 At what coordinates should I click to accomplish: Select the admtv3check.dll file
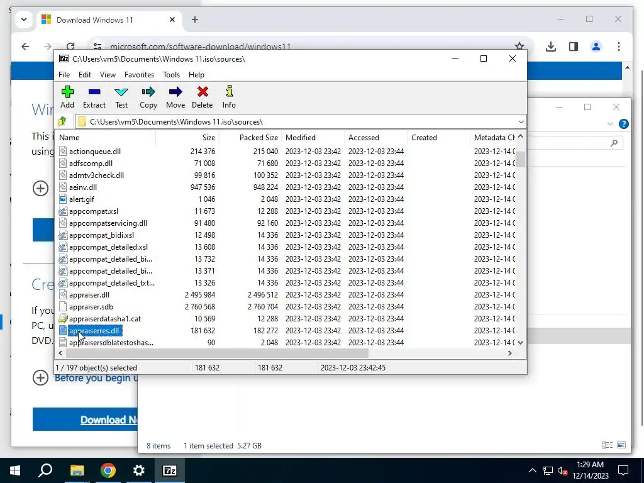tap(96, 175)
